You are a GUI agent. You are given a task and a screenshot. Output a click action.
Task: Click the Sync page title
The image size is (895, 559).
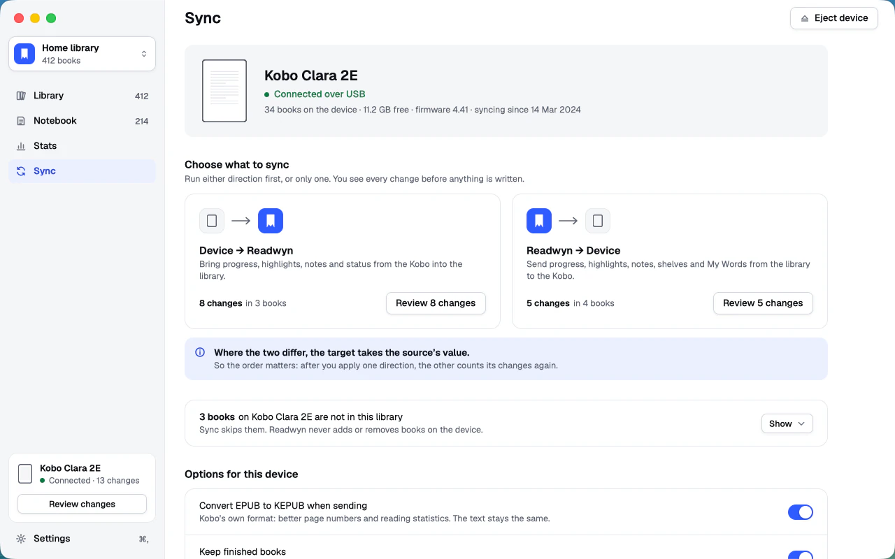pos(203,18)
